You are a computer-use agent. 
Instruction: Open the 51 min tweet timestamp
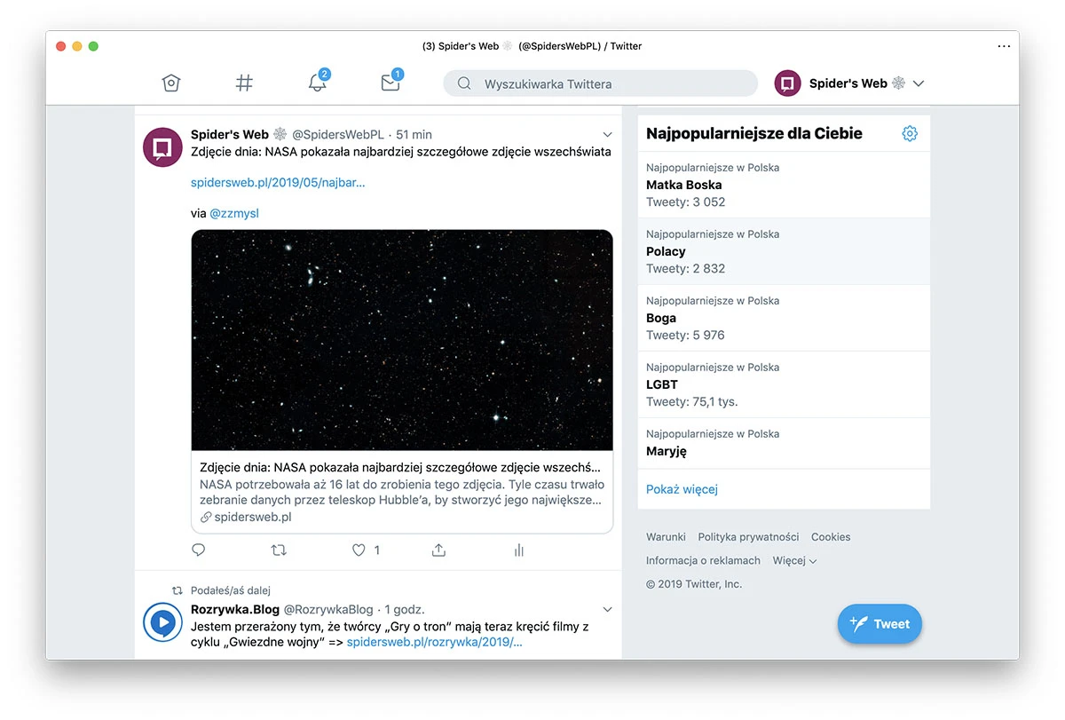tap(414, 134)
